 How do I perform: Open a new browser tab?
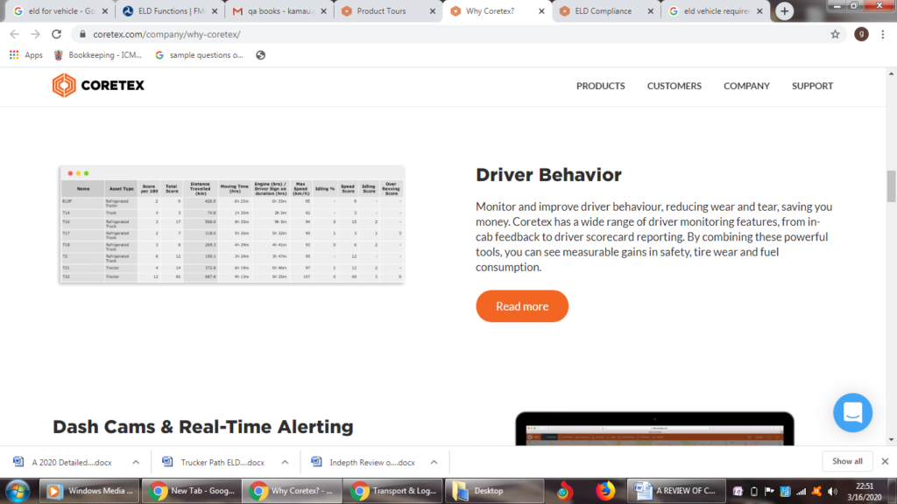pyautogui.click(x=784, y=10)
